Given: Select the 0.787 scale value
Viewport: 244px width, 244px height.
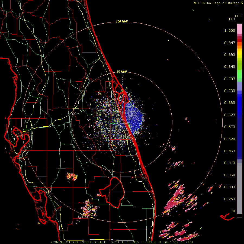Looking at the screenshot, I should [230, 79].
